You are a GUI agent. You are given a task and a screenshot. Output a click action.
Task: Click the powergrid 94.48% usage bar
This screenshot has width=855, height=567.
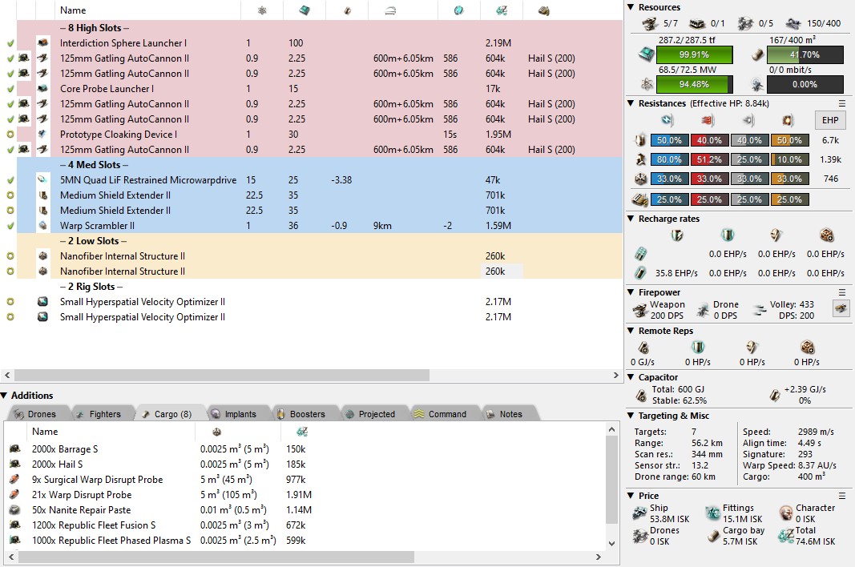pos(694,84)
